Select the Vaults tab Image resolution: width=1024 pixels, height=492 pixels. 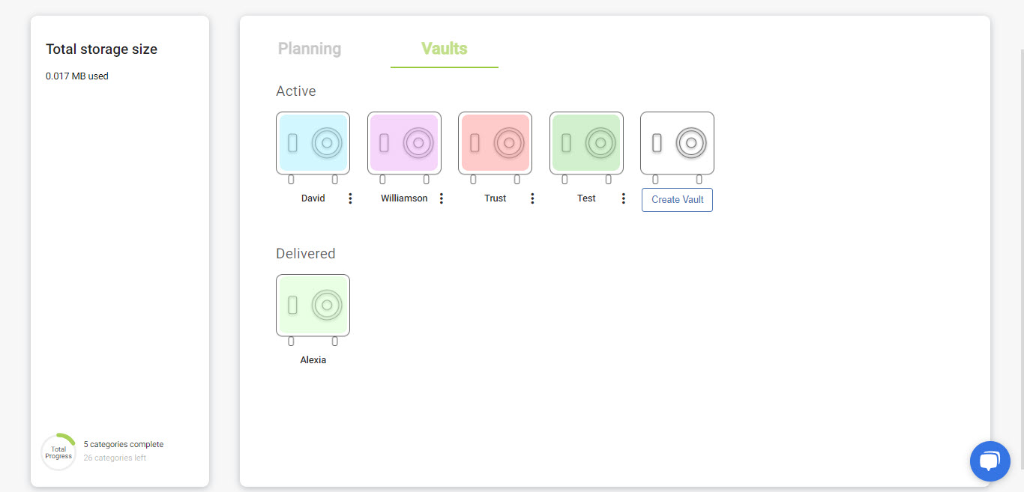[444, 49]
